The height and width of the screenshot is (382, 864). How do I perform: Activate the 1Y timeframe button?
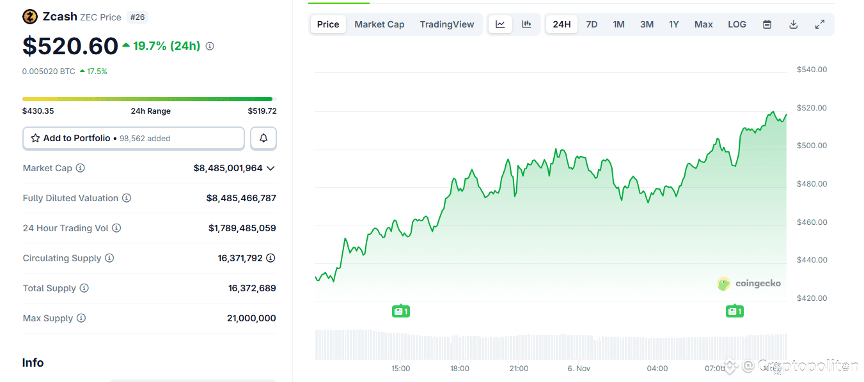pyautogui.click(x=673, y=24)
